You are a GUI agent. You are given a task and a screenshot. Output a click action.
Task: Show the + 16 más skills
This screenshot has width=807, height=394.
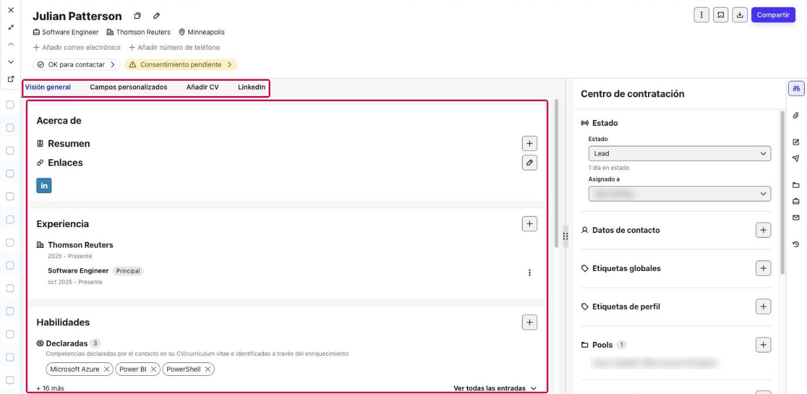point(50,388)
